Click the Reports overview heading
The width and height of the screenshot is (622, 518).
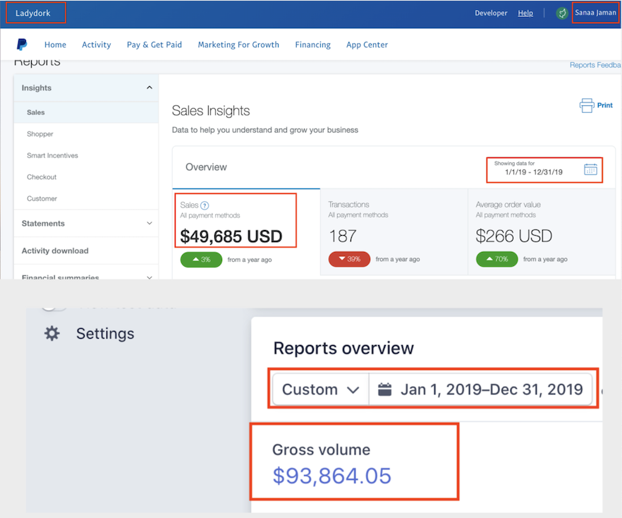pyautogui.click(x=343, y=349)
